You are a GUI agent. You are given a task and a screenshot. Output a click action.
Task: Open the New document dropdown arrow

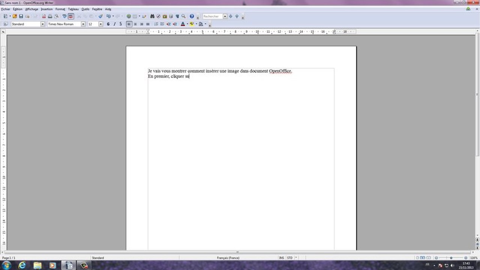[10, 16]
